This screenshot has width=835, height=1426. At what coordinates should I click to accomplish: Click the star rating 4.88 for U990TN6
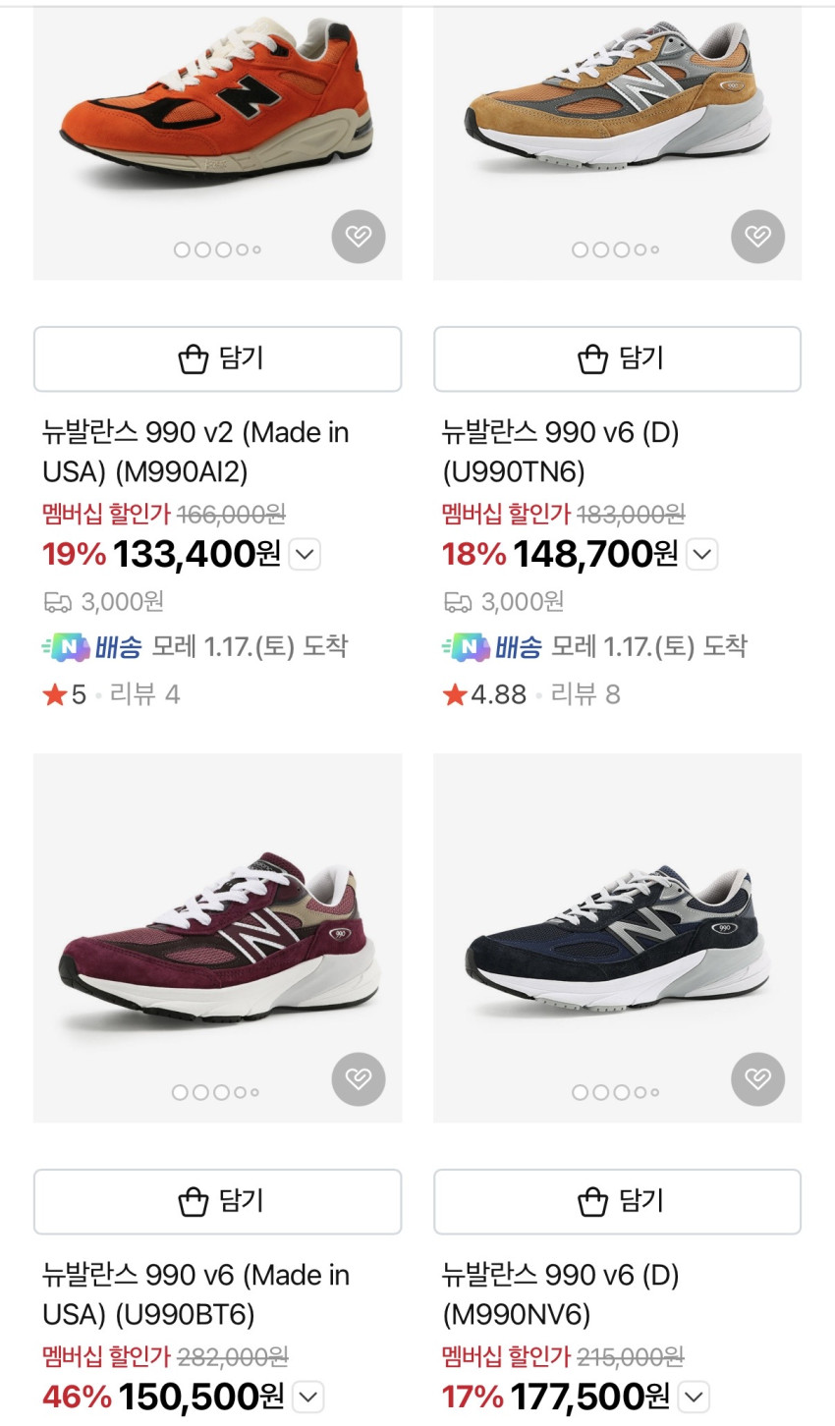pyautogui.click(x=485, y=695)
